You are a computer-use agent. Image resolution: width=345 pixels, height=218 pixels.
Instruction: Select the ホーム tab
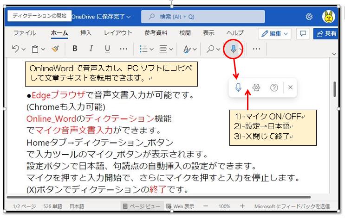point(59,33)
